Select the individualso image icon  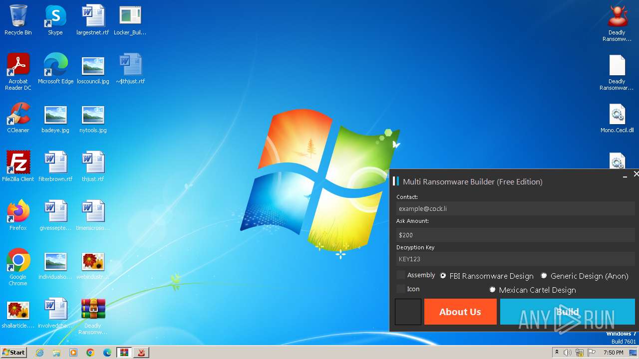point(55,265)
